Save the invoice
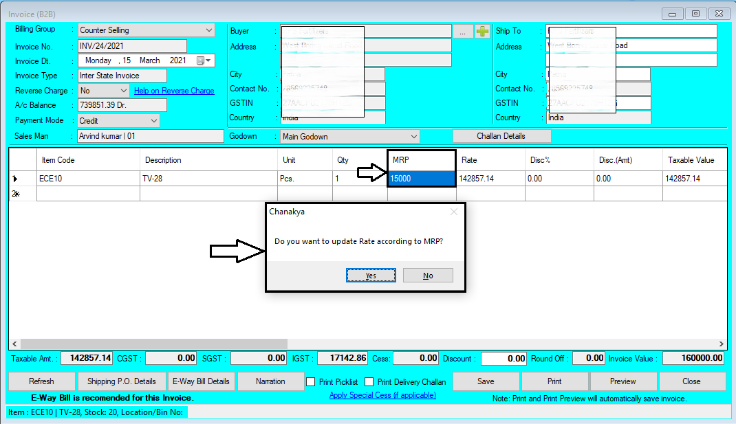This screenshot has height=424, width=736. point(486,381)
